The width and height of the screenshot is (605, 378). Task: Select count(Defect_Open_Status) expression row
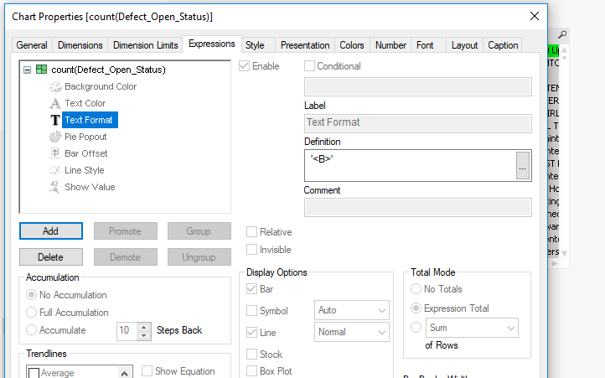(108, 70)
